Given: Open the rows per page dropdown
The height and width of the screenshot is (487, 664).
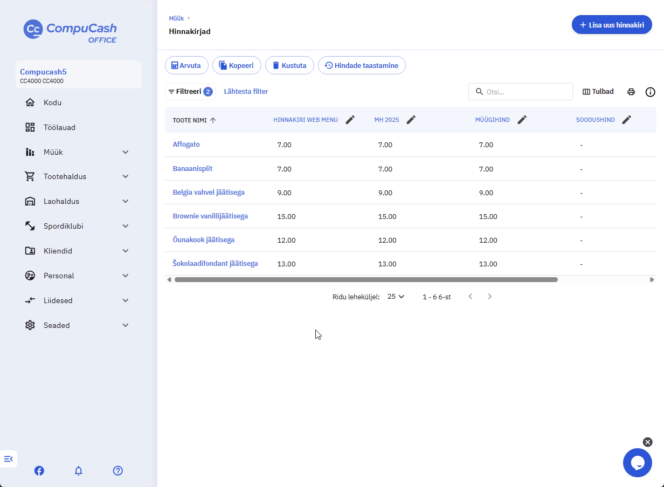Looking at the screenshot, I should (396, 297).
